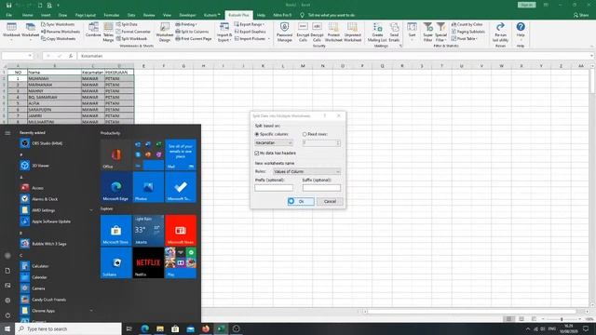This screenshot has height=335, width=596.
Task: Click the taskbar search box
Action: click(68, 328)
